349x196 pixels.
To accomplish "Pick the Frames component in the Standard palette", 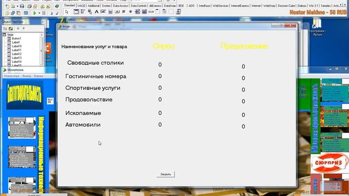I will 76,11.
